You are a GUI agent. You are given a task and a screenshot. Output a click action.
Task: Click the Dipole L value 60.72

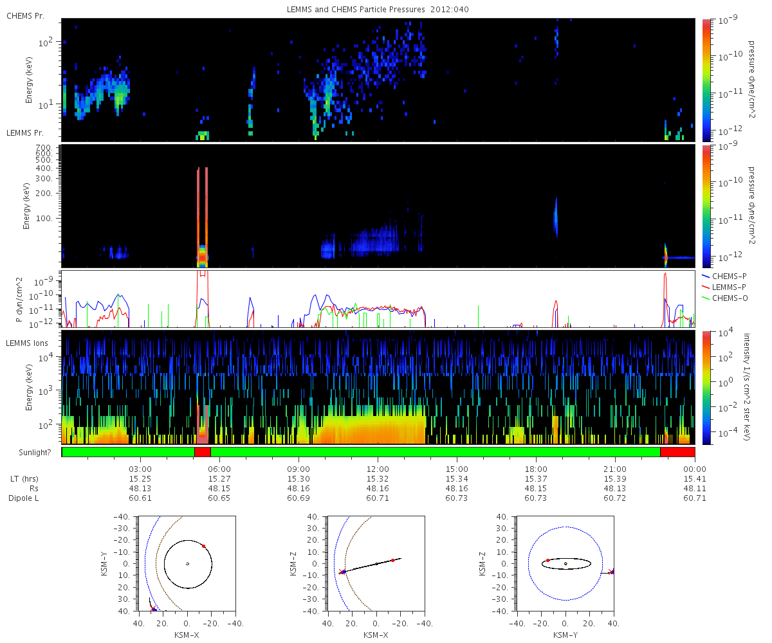pos(615,498)
